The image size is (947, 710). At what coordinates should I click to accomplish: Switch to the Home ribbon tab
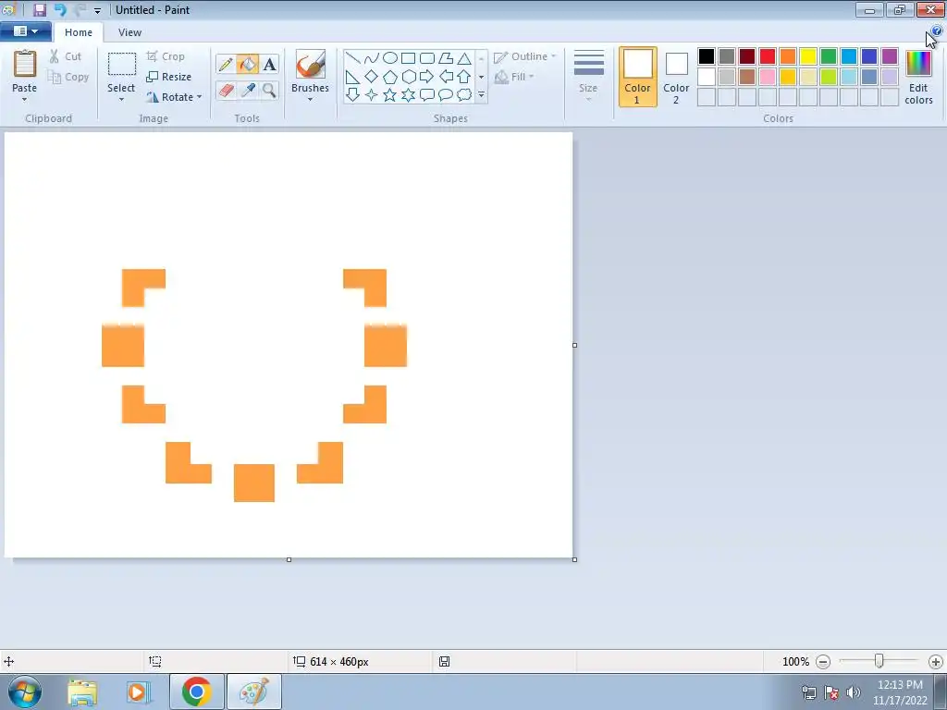(x=79, y=32)
